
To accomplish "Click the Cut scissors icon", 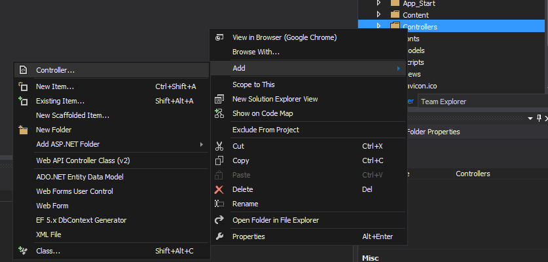I will [219, 146].
